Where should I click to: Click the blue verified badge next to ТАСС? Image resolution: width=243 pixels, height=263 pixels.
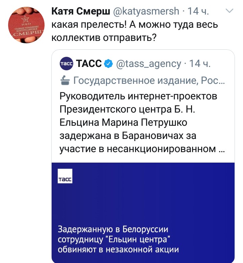point(108,63)
